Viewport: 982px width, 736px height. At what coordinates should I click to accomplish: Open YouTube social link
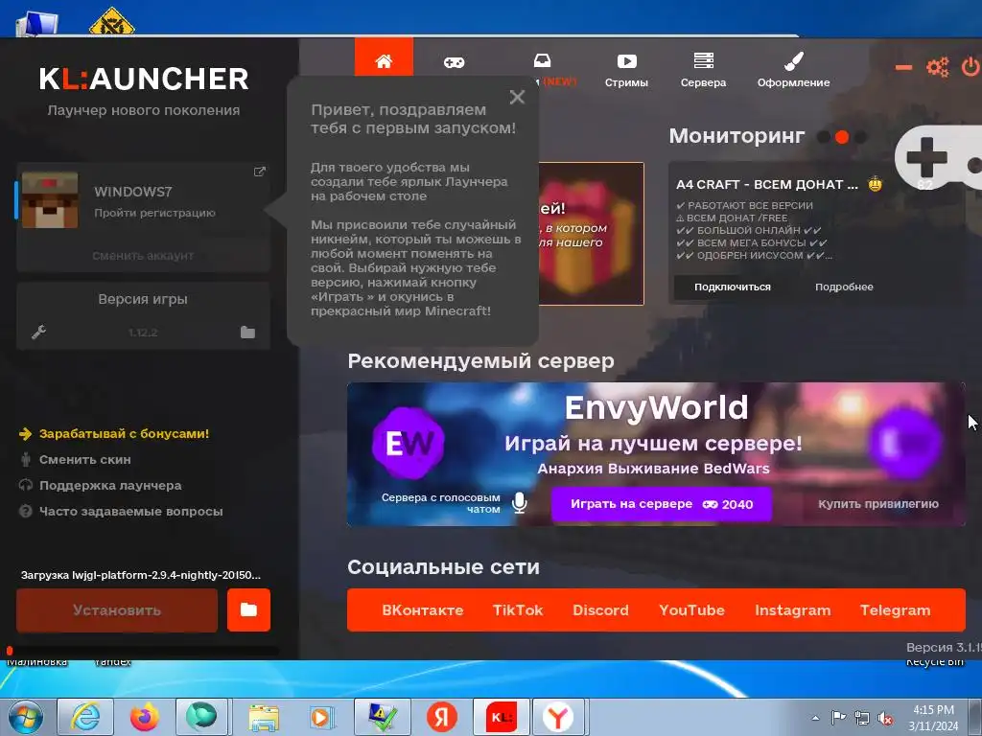692,610
